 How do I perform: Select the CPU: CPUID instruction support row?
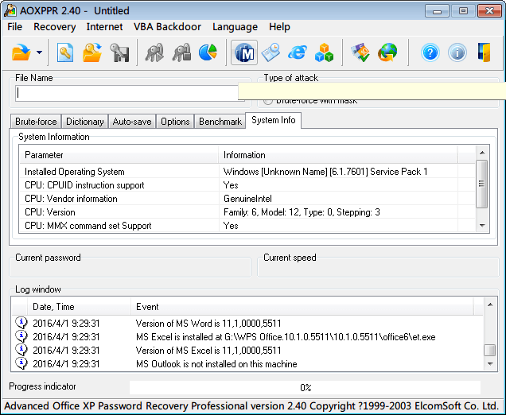(247, 185)
